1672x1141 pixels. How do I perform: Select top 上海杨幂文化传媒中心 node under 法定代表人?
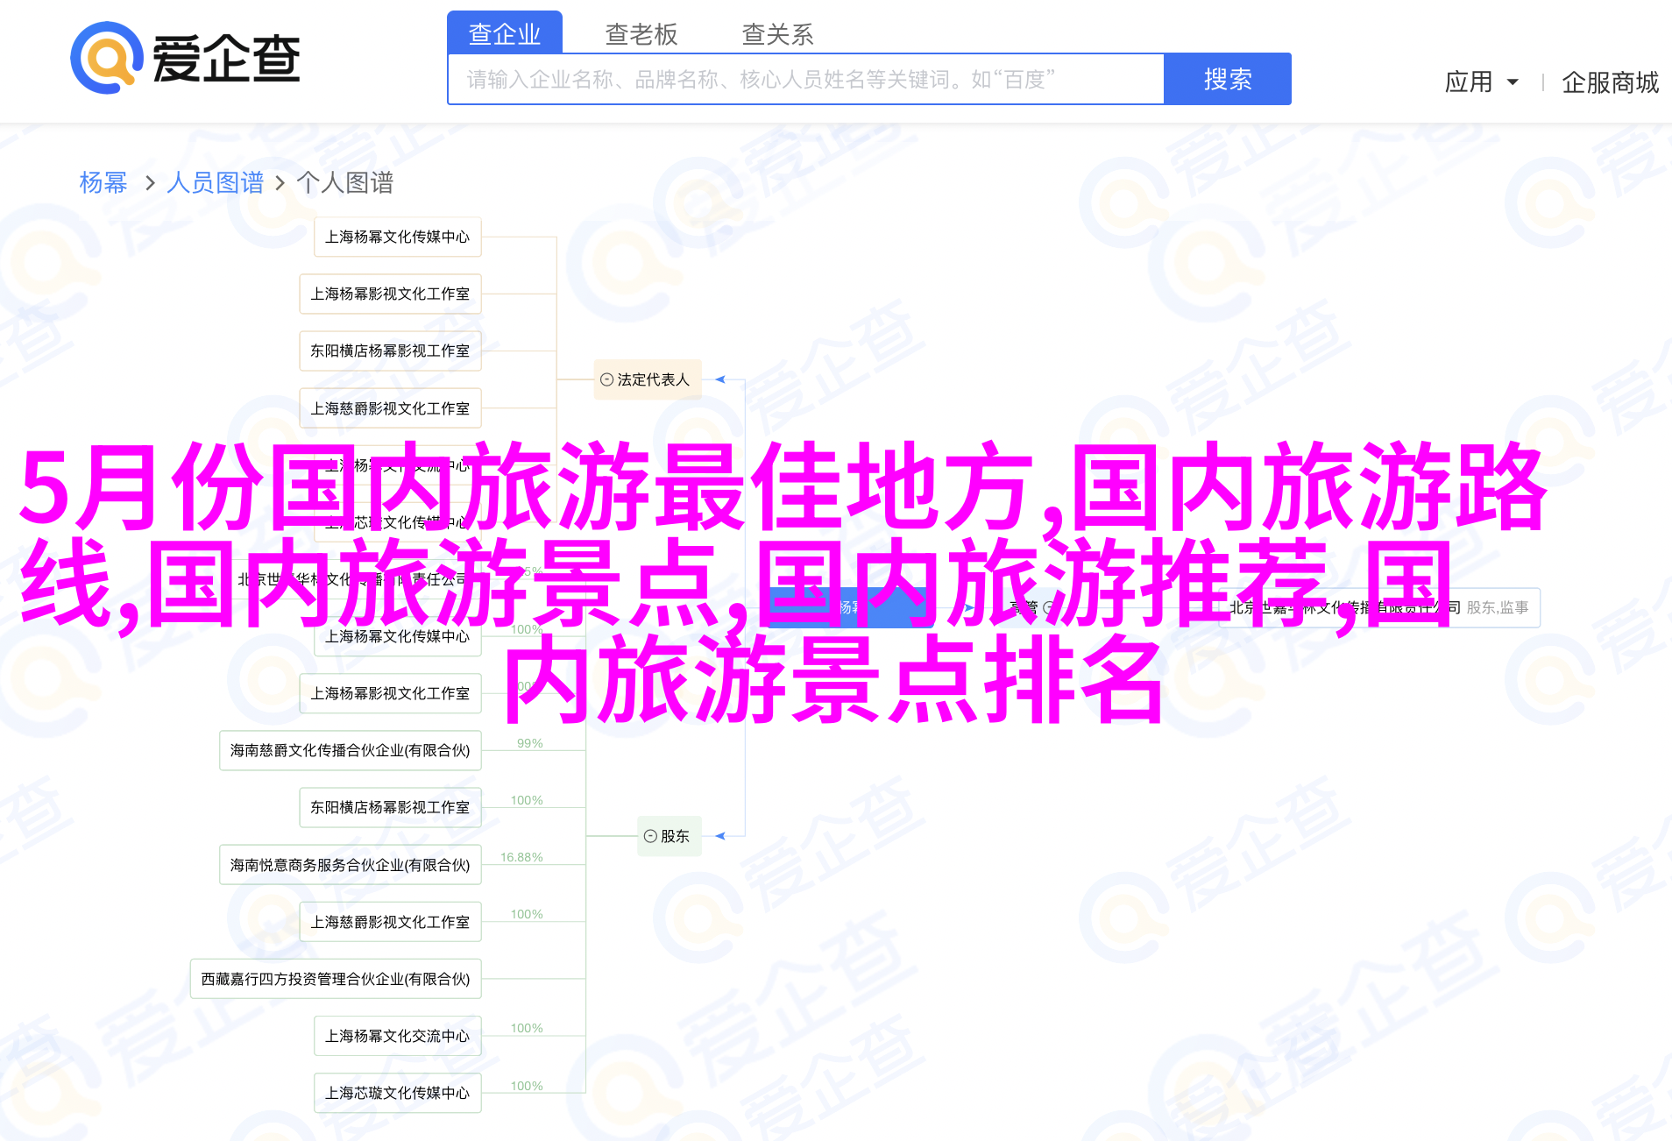coord(398,237)
